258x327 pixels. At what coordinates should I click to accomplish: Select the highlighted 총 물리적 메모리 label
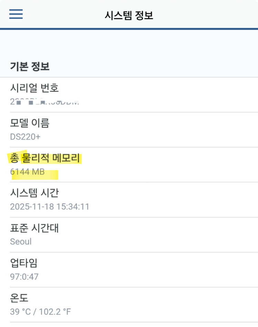[45, 158]
